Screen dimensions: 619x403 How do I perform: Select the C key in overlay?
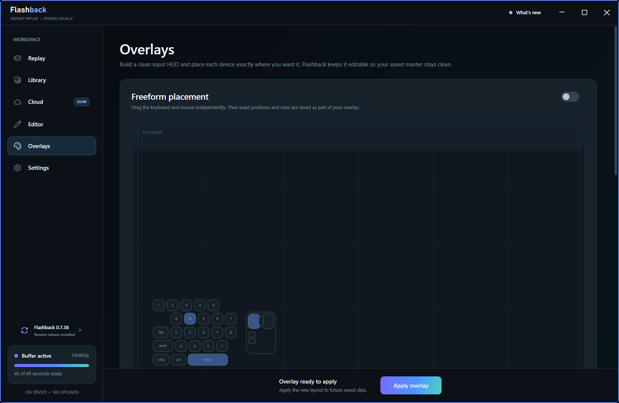click(208, 346)
